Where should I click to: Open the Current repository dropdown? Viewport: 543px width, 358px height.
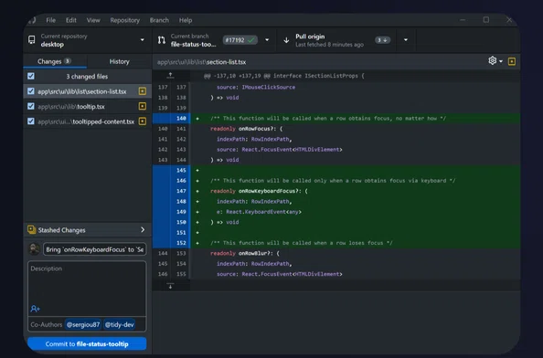[x=88, y=40]
